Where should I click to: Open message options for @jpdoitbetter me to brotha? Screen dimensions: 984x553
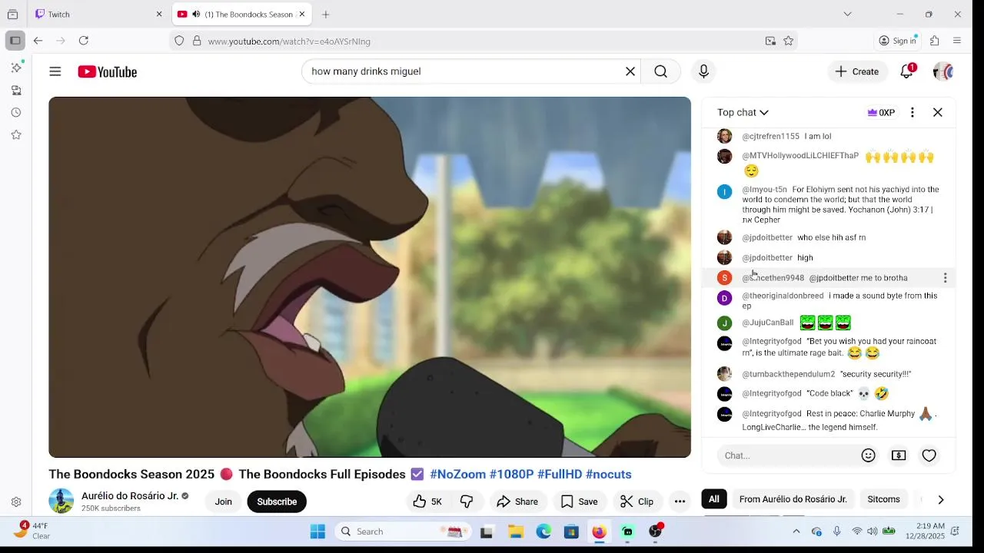(x=946, y=278)
